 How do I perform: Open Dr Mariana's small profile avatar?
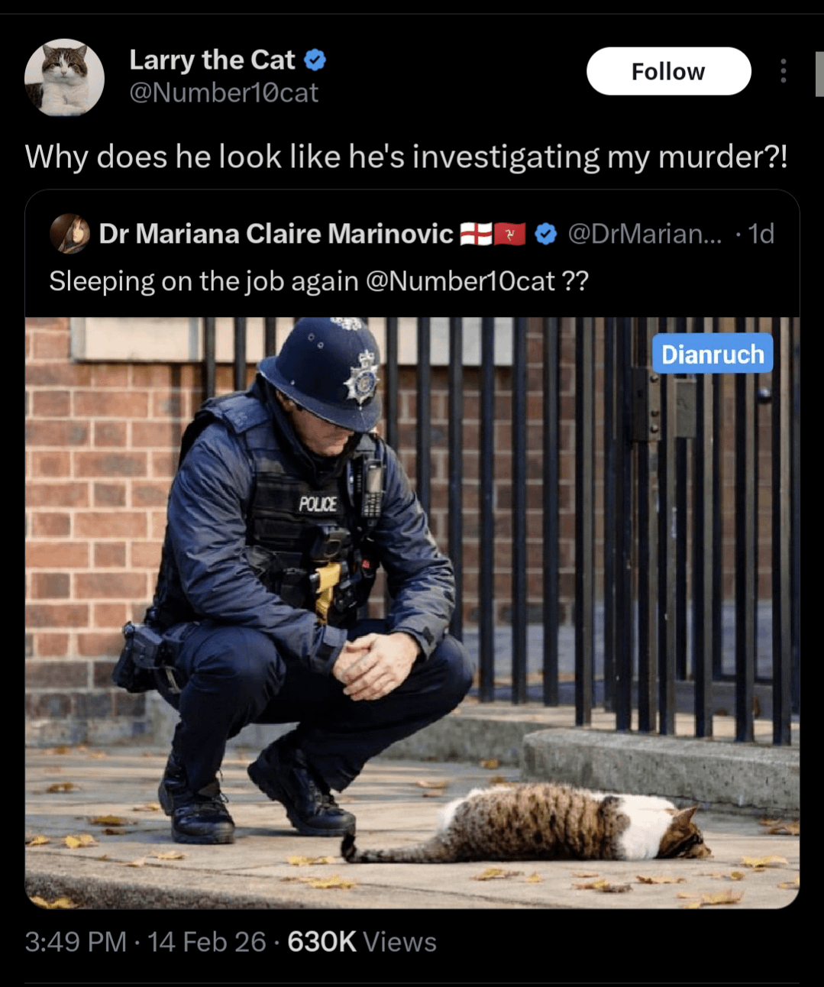tap(69, 234)
